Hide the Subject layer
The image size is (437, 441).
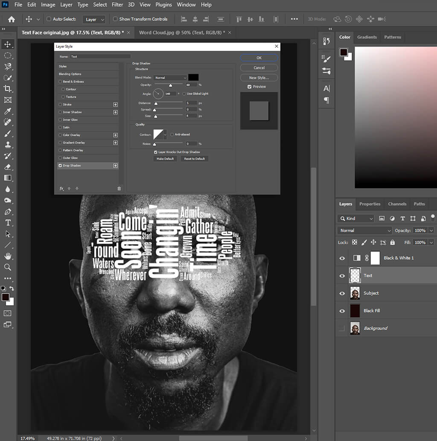click(x=342, y=293)
